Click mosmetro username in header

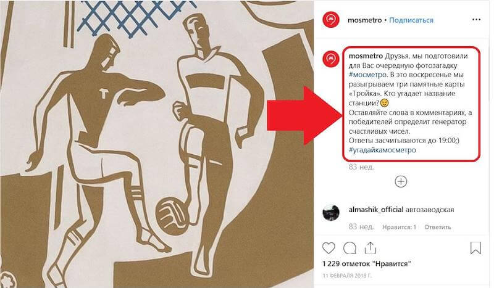tap(364, 20)
